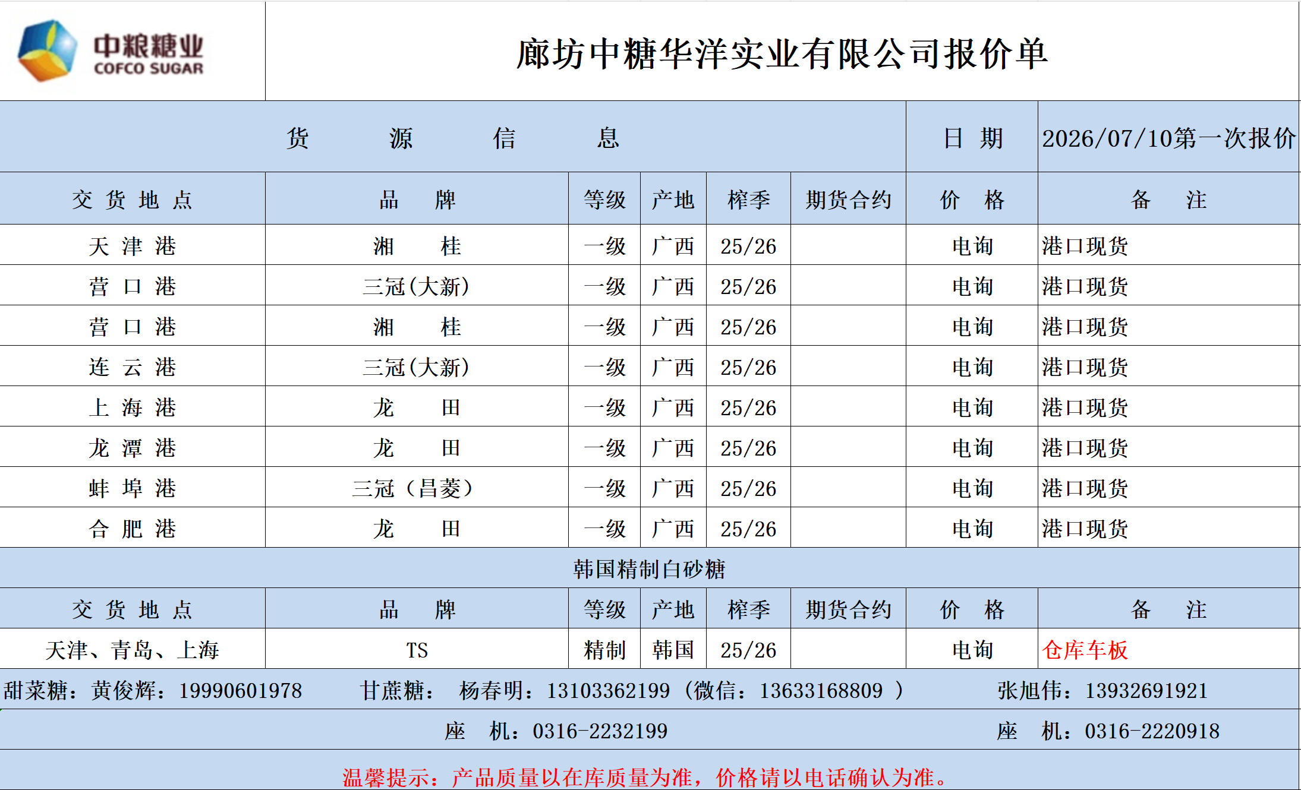Viewport: 1301px width, 790px height.
Task: Click the 上海港 delivery location cell
Action: tap(133, 407)
